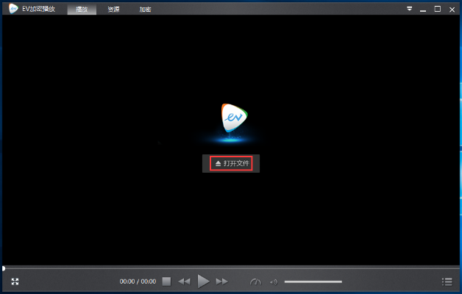Open the 加密 tab
Screen dimensions: 462x294
coord(145,9)
